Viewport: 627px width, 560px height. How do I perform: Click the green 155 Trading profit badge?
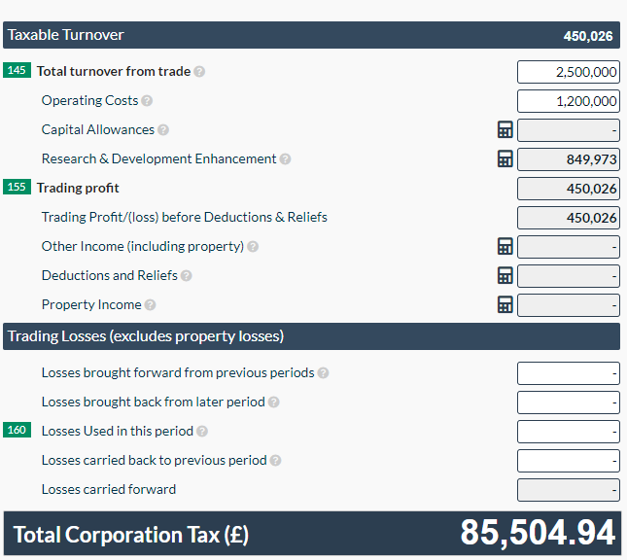pos(17,188)
